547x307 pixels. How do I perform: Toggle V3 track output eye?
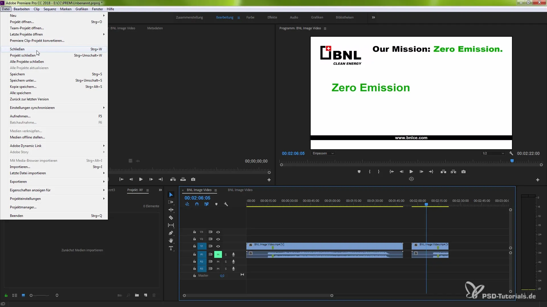218,232
